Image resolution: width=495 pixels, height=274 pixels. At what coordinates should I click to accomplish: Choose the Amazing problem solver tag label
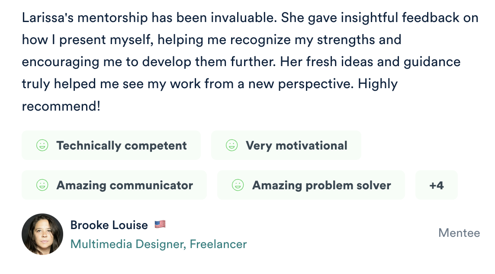321,185
